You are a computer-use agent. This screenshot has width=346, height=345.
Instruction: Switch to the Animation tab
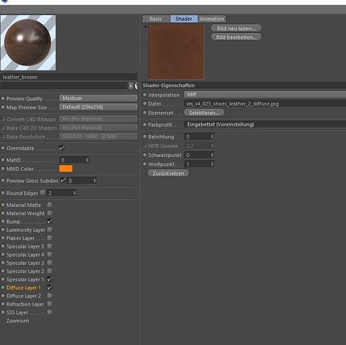212,19
